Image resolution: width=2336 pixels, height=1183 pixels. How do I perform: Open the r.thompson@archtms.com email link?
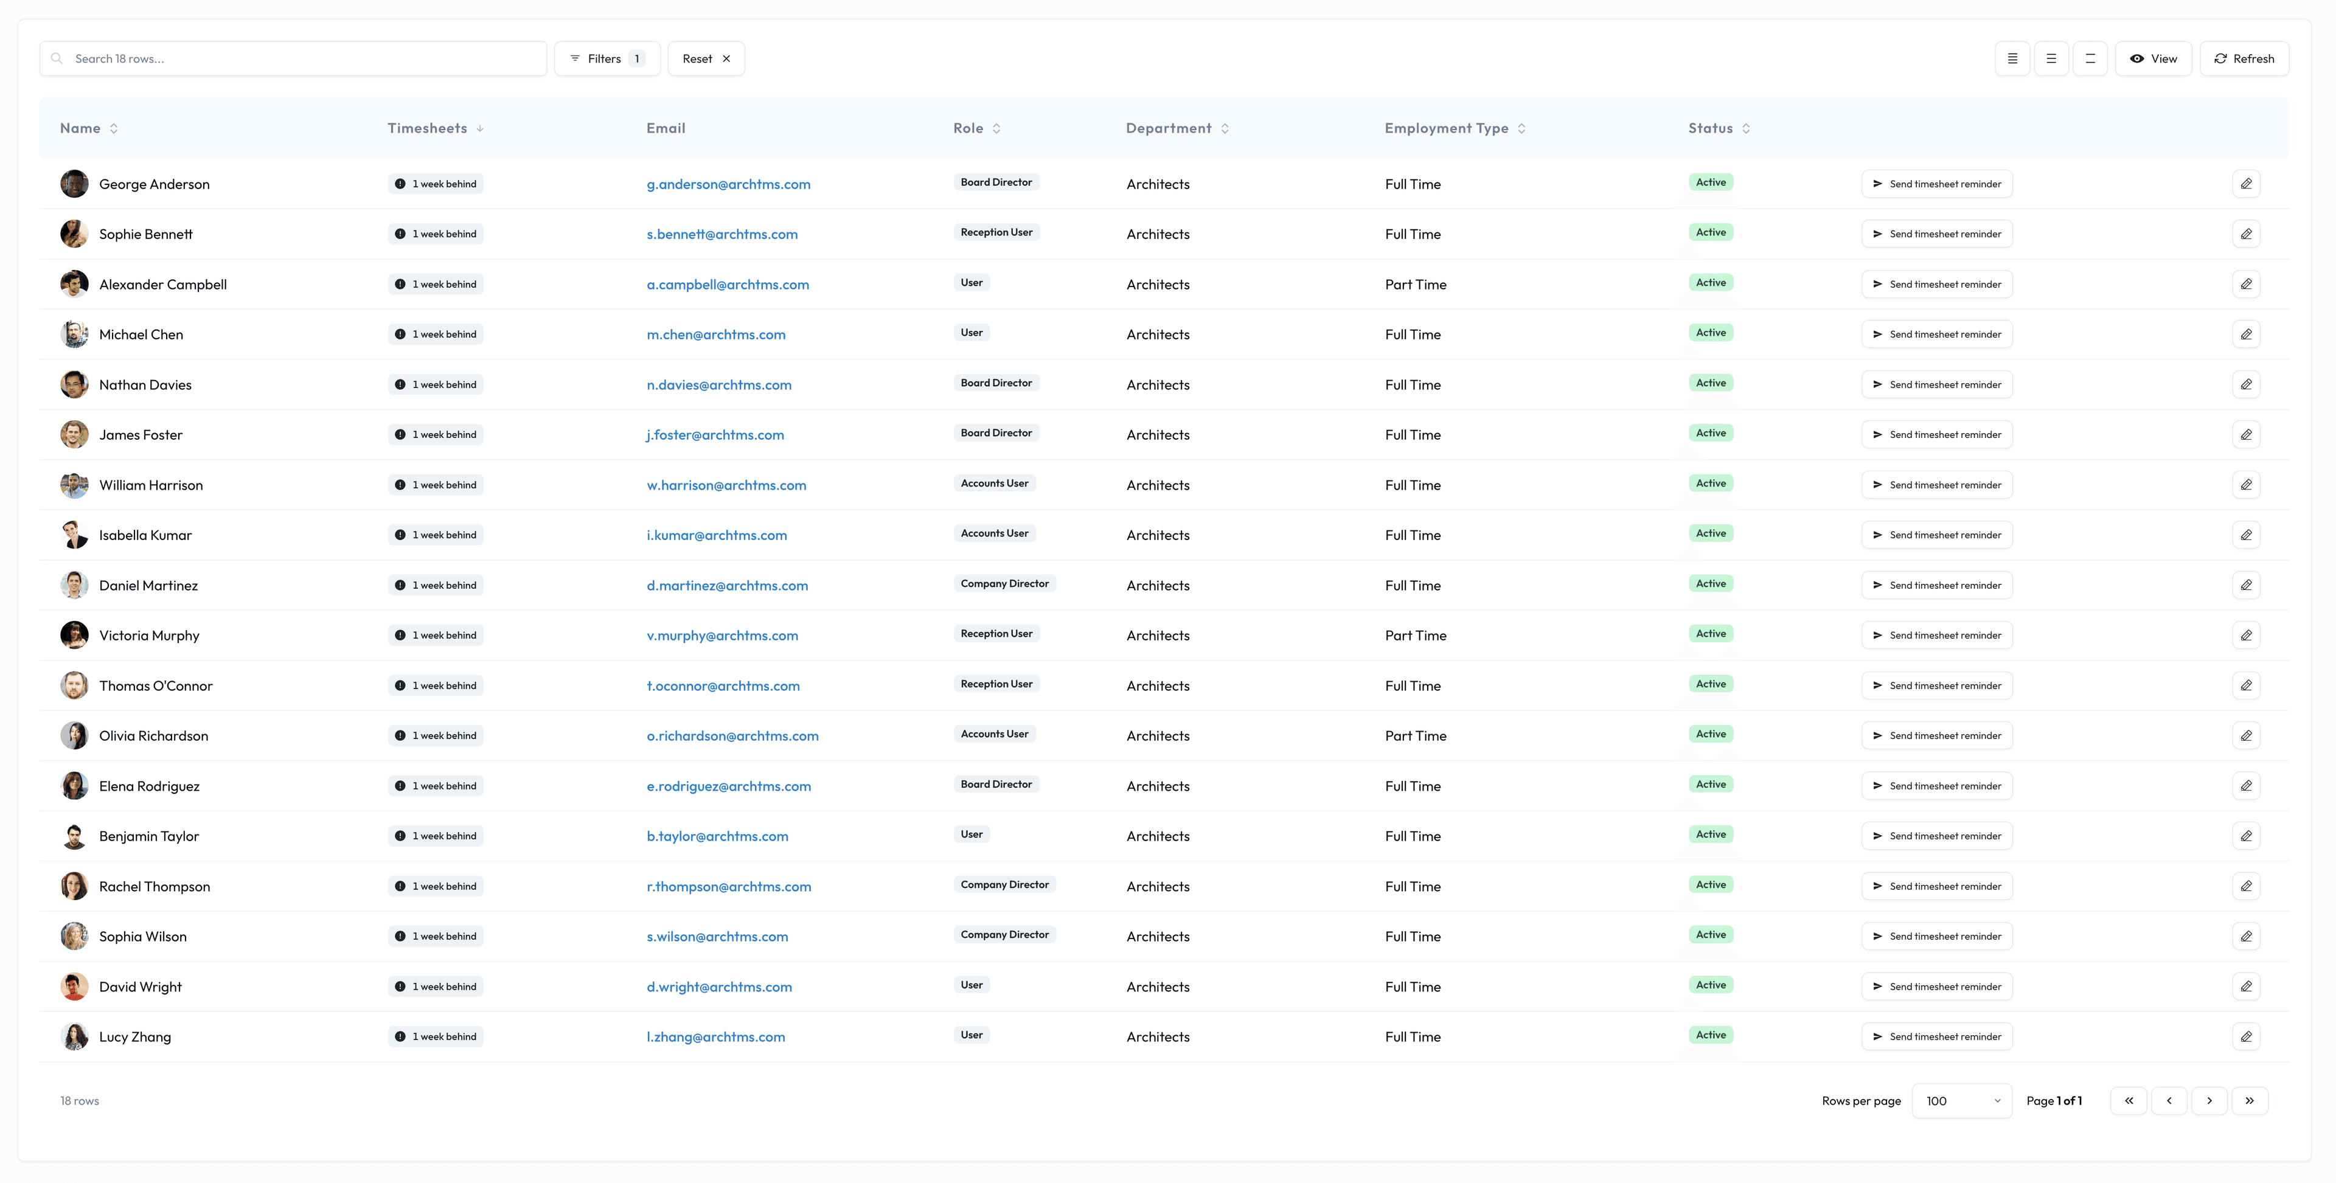point(728,887)
